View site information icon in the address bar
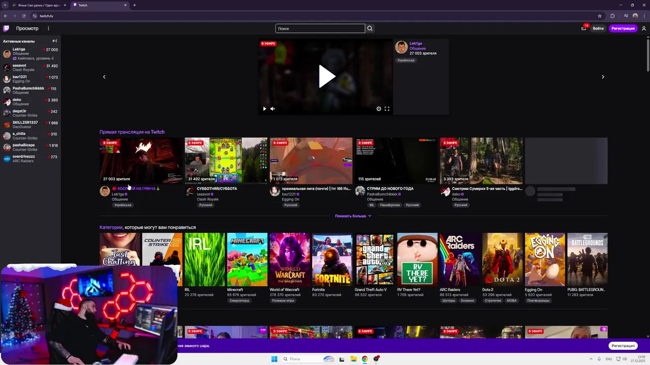Image resolution: width=650 pixels, height=365 pixels. 34,16
